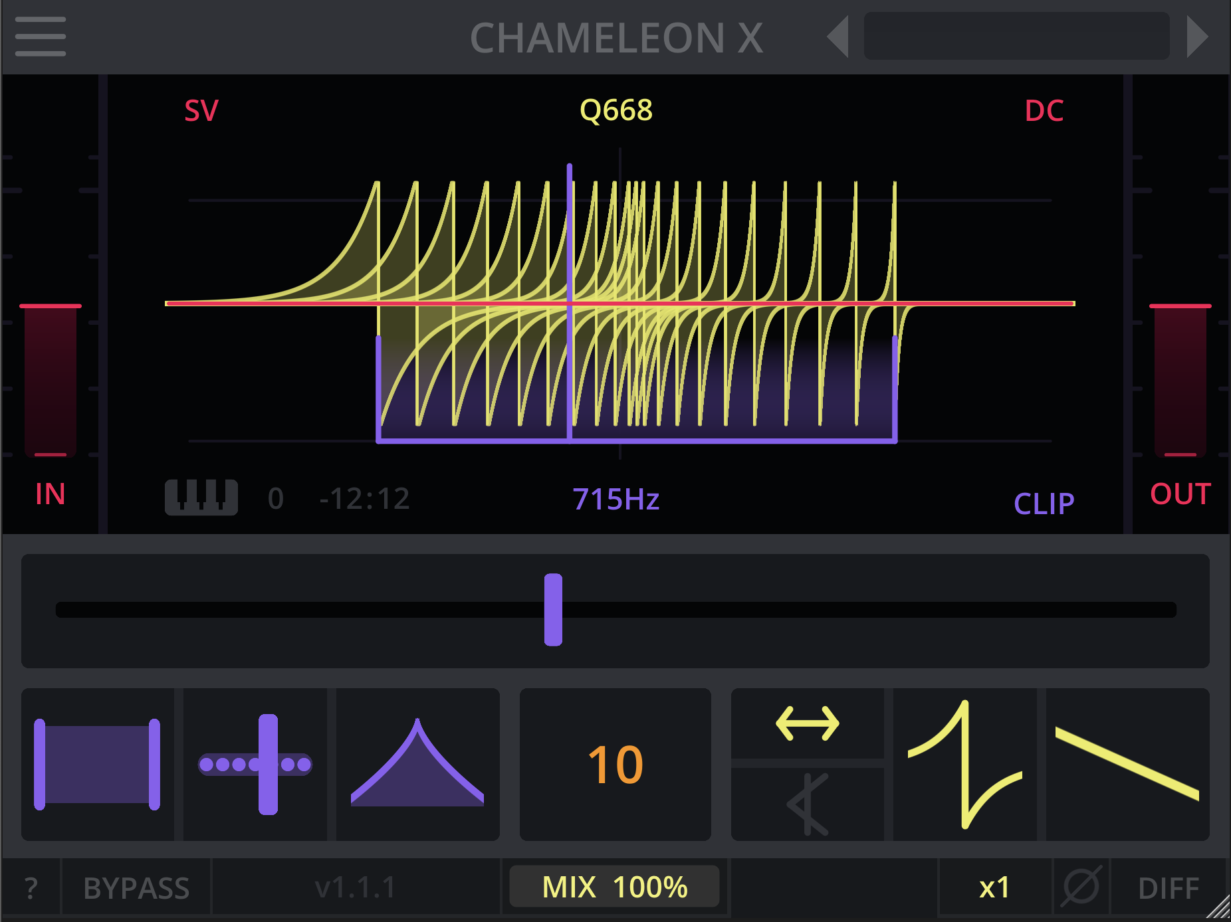Click the purple center frequency marker line
1231x922 pixels.
[x=570, y=302]
